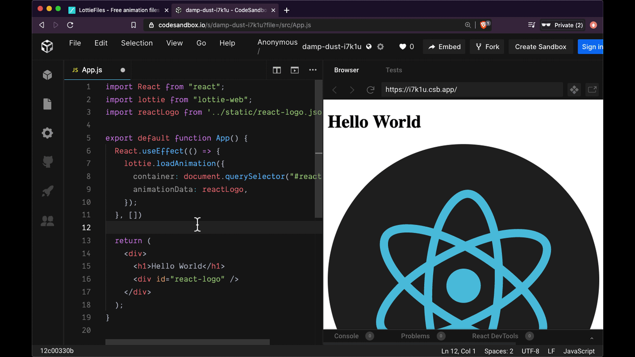Open Live collaboration people icon

tap(47, 221)
